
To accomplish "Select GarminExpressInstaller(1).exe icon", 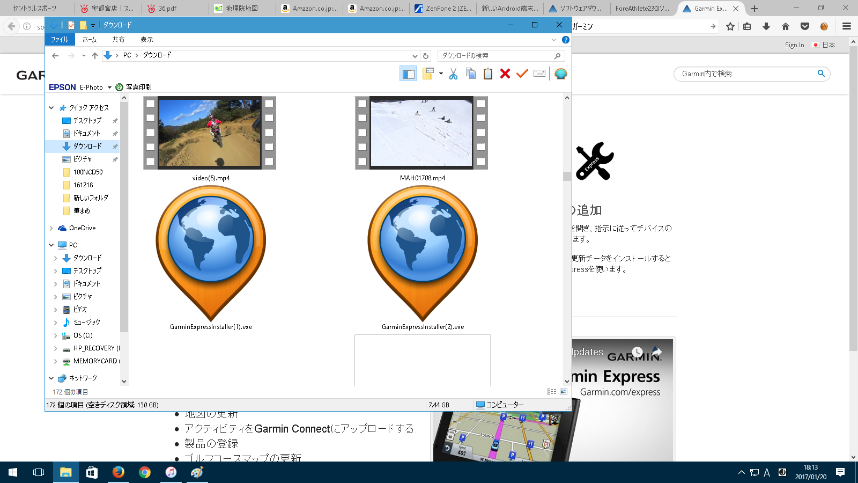I will coord(211,253).
